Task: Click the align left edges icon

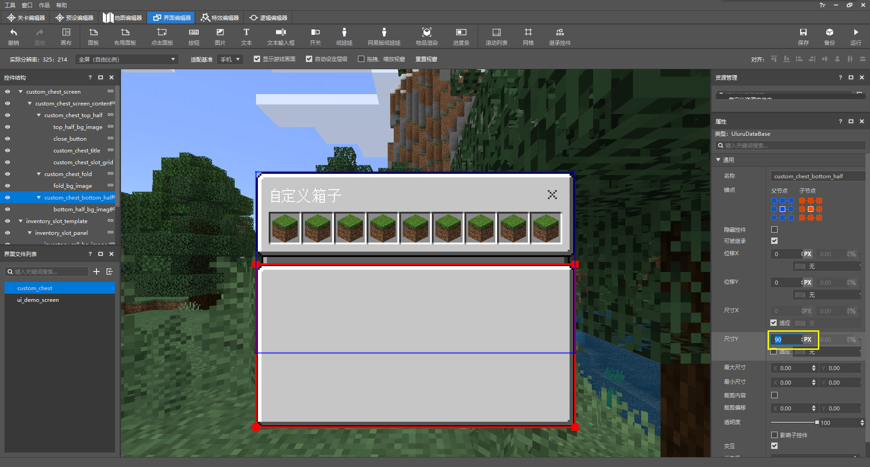Action: (x=799, y=59)
